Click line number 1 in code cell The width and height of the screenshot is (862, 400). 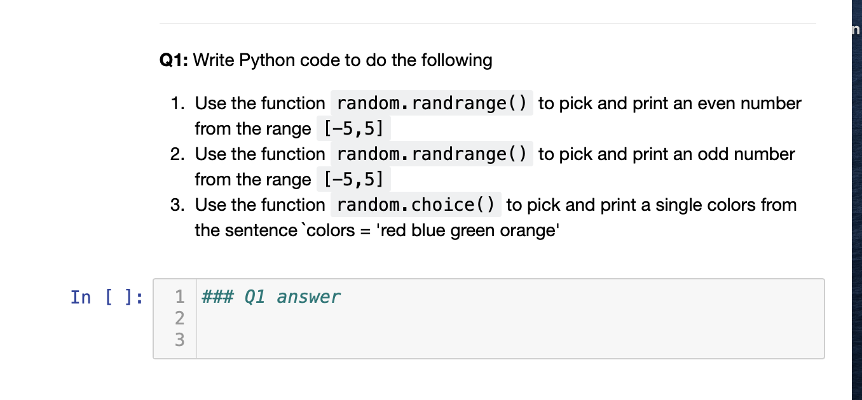coord(180,296)
